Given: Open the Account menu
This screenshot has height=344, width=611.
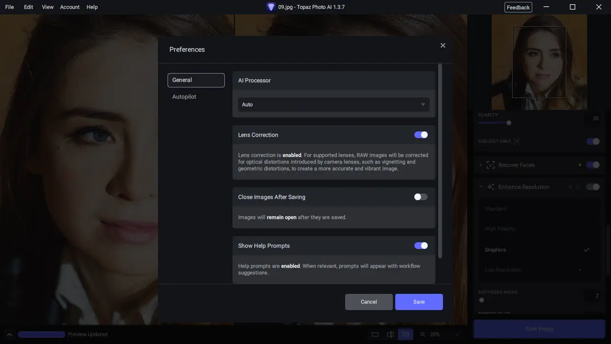Looking at the screenshot, I should pos(70,7).
